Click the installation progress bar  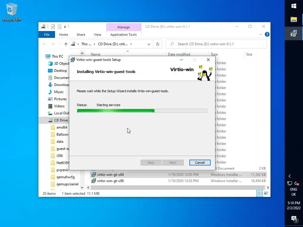pyautogui.click(x=142, y=111)
